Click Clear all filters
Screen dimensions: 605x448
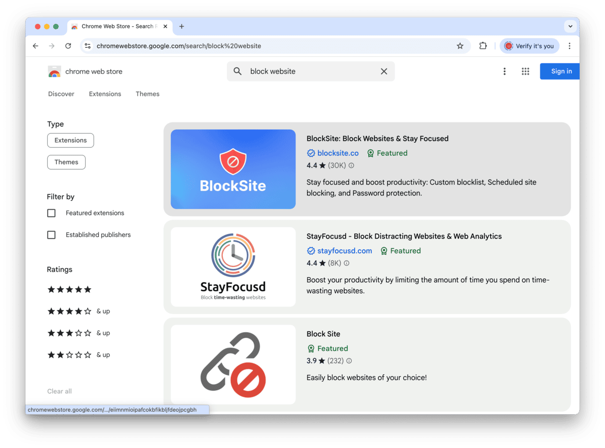point(59,391)
